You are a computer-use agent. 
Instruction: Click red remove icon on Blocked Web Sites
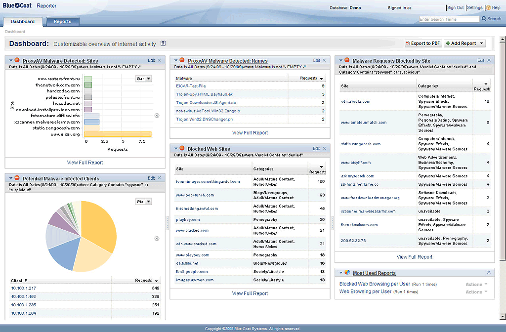point(182,148)
